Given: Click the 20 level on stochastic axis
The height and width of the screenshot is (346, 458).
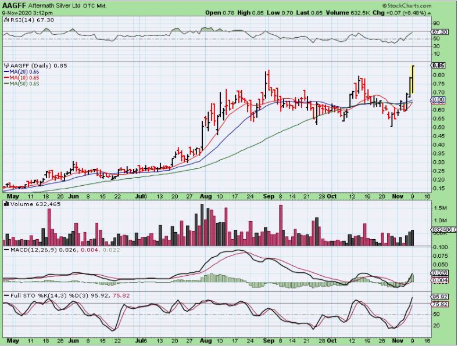Looking at the screenshot, I should tap(436, 326).
